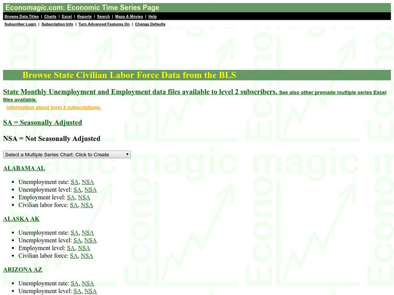Open Arizona Unemployment rate SA series
Image resolution: width=394 pixels, height=295 pixels.
coord(75,283)
